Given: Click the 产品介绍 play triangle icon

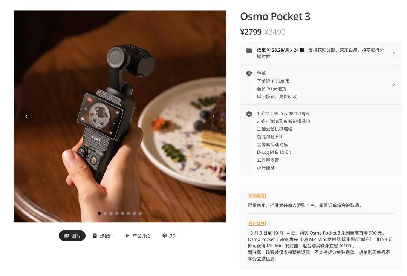Looking at the screenshot, I should pyautogui.click(x=127, y=236).
